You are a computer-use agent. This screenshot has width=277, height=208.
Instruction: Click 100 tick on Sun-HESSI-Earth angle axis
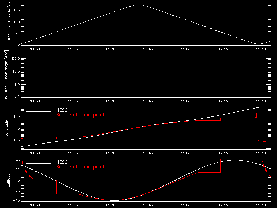pos(17,22)
